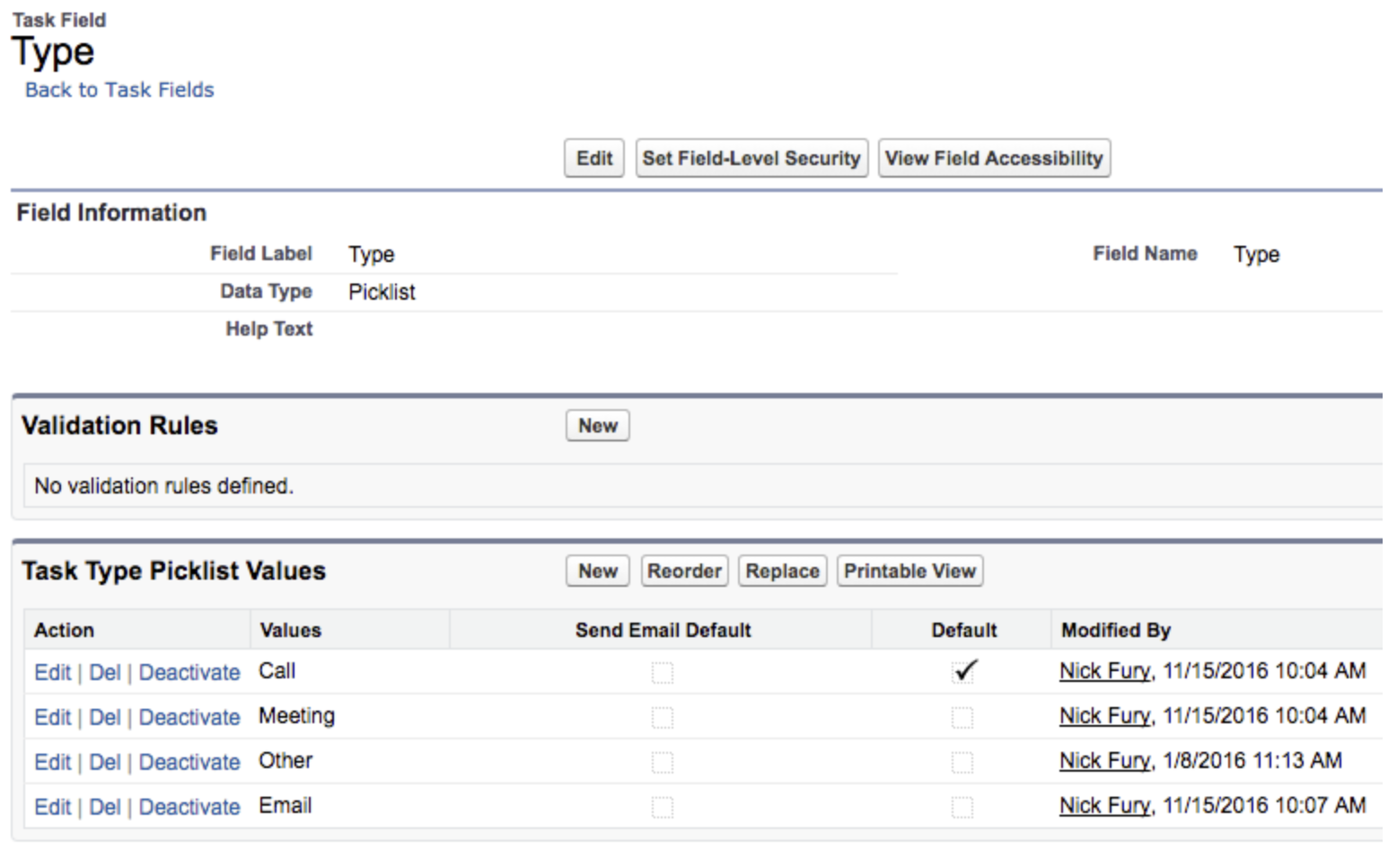Viewport: 1397px width, 847px height.
Task: Click the Reorder picklist values button
Action: click(x=684, y=571)
